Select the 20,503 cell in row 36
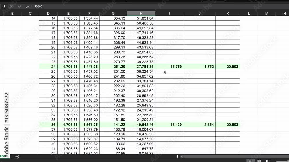The image size is (289, 162). 228,125
